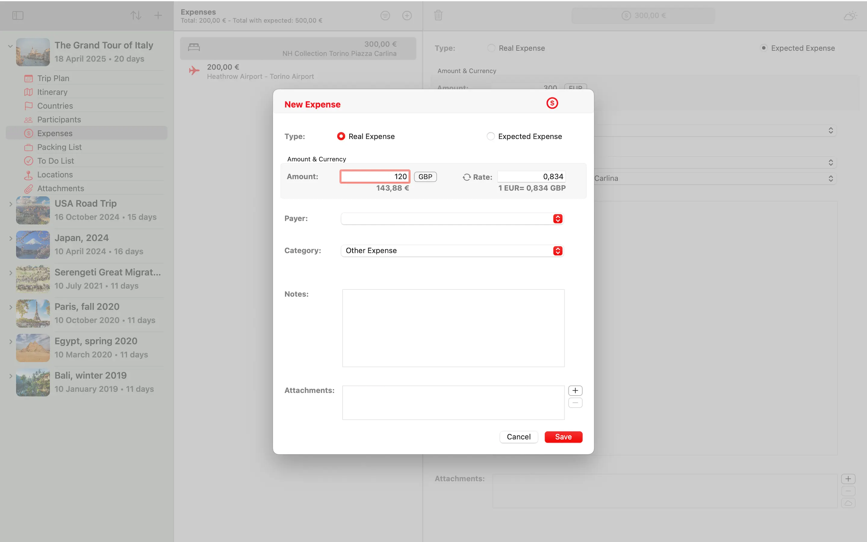Click the Rate input field
Image resolution: width=867 pixels, height=542 pixels.
(x=531, y=176)
